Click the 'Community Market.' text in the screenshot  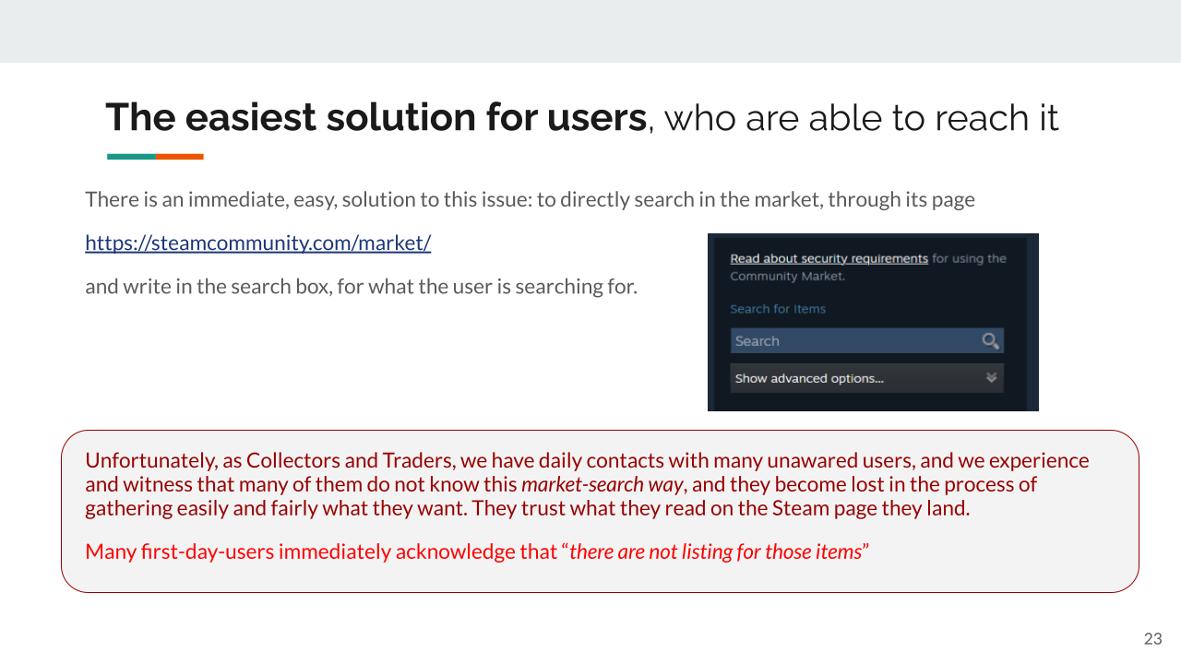[x=787, y=277]
